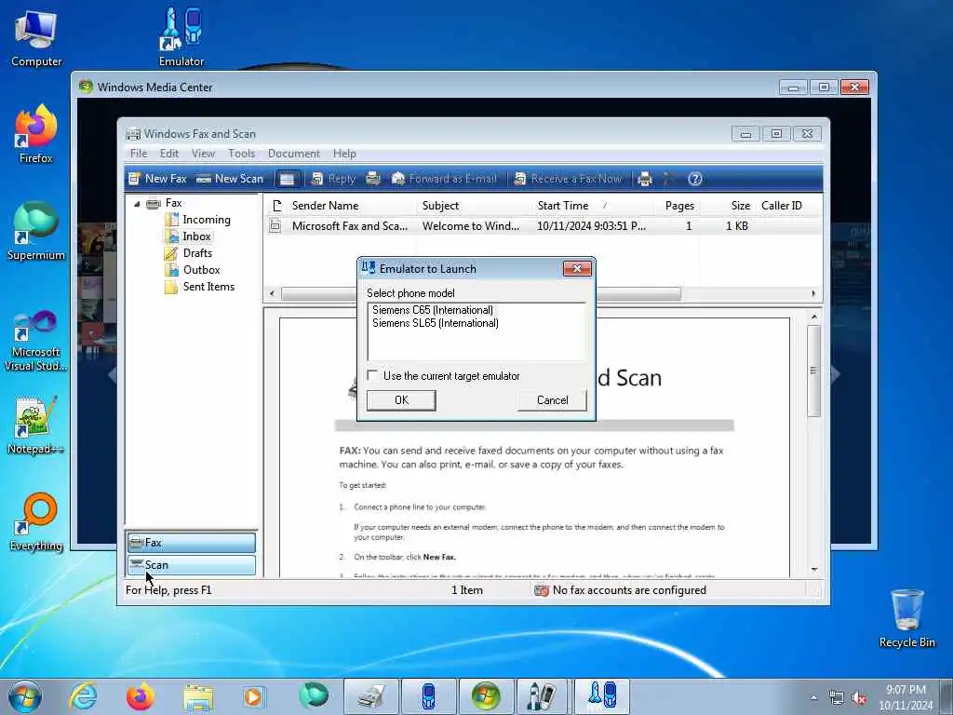The width and height of the screenshot is (953, 715).
Task: Select the Outbox folder
Action: [x=192, y=270]
